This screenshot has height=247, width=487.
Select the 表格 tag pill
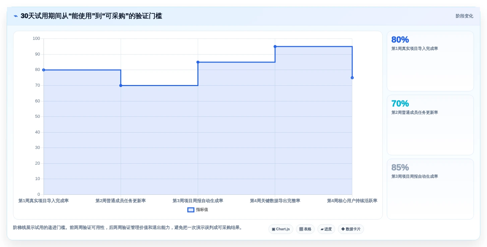coord(305,229)
